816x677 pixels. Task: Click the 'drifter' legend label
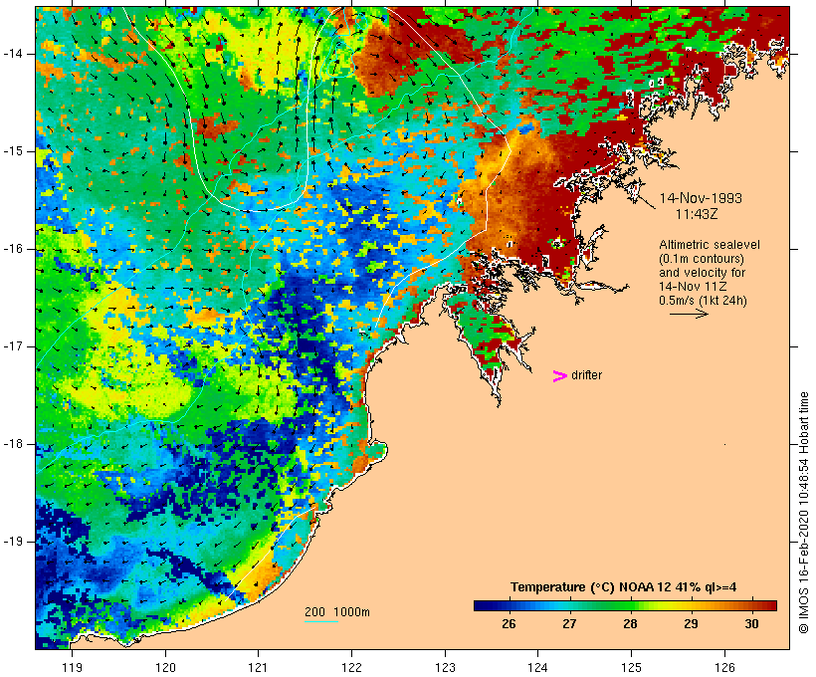[x=586, y=375]
